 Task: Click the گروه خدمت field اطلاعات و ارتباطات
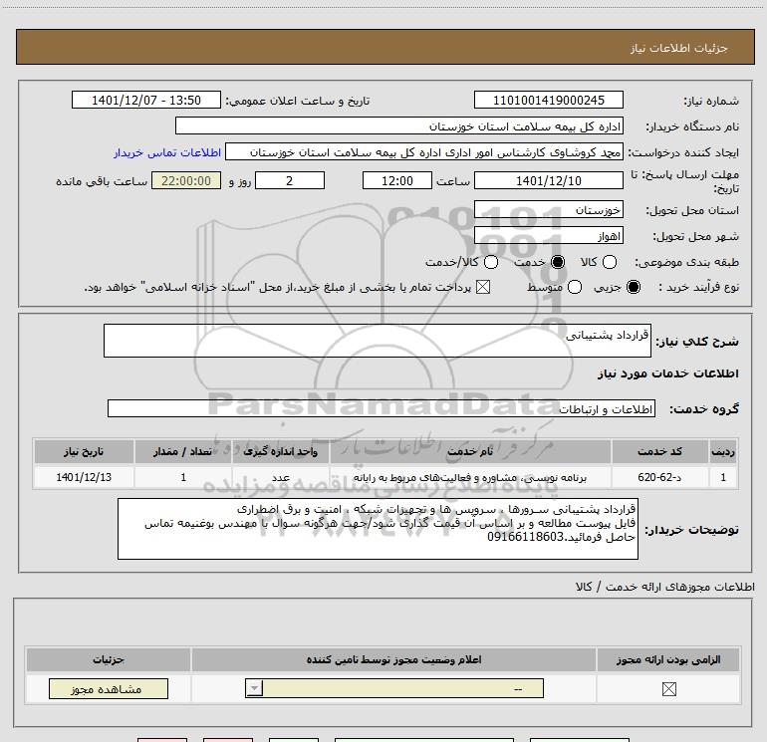pyautogui.click(x=382, y=408)
